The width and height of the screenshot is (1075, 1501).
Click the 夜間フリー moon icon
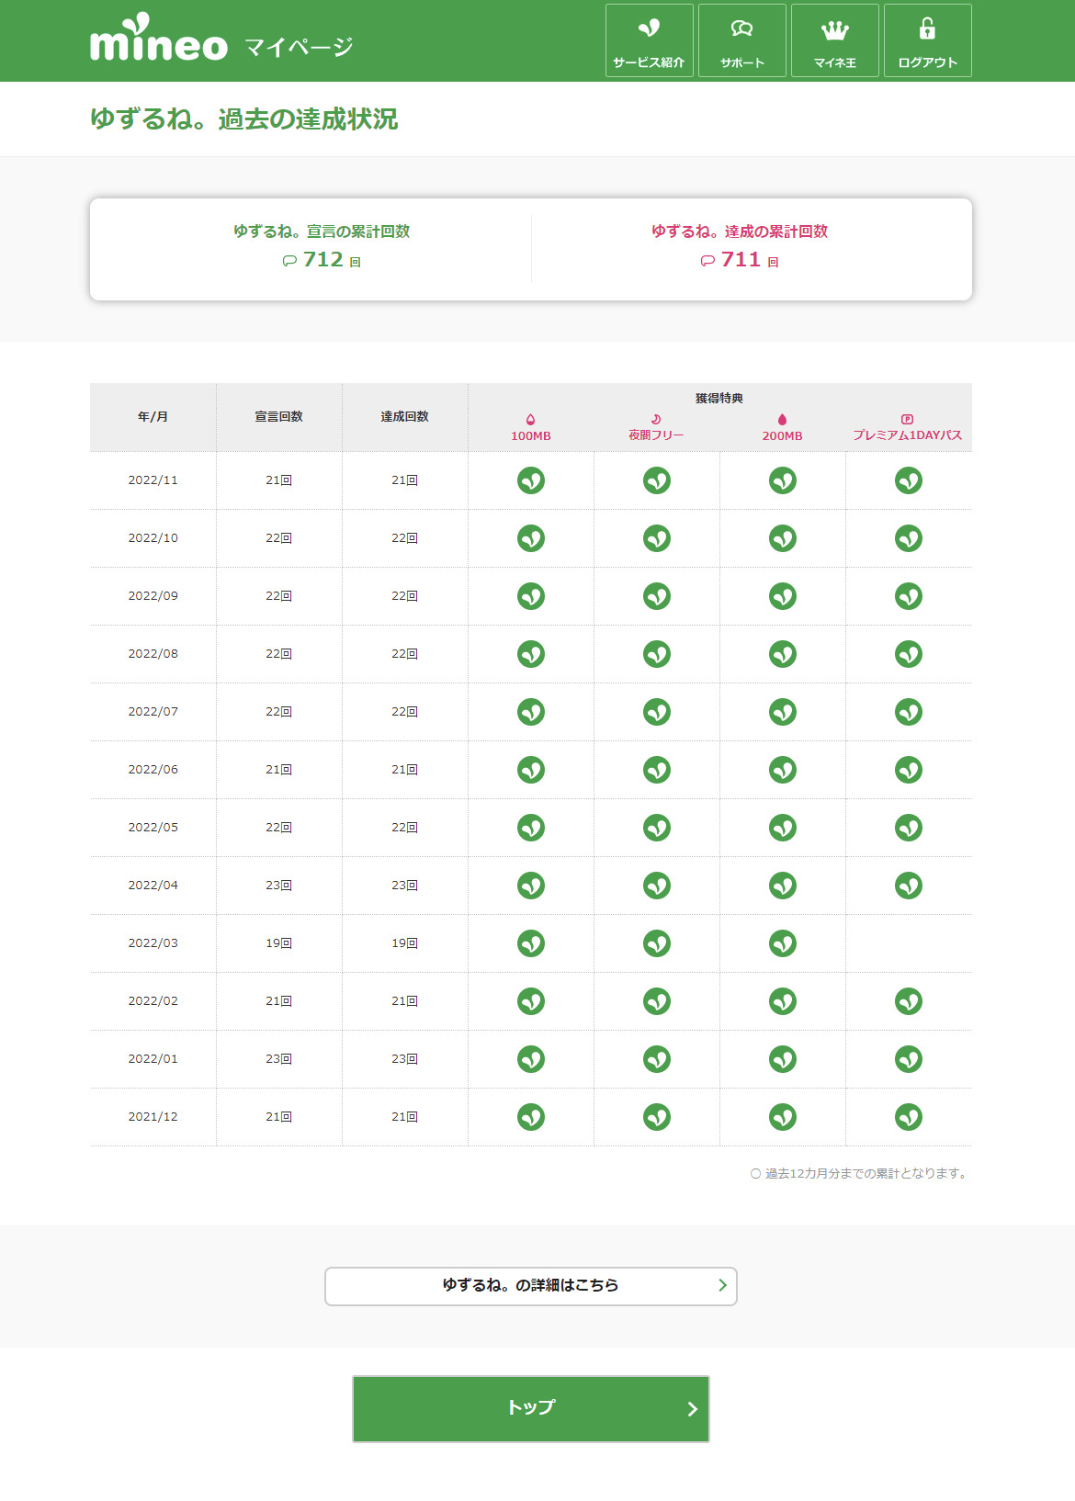pos(656,420)
